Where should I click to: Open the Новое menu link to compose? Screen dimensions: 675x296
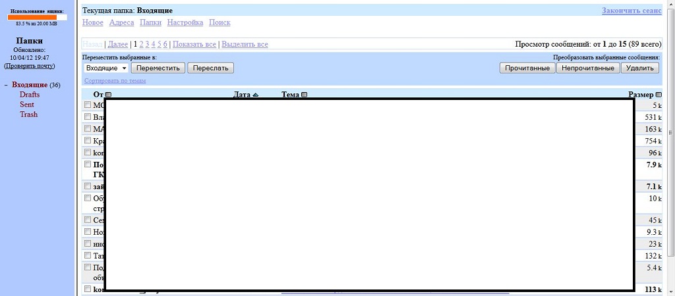pos(93,22)
